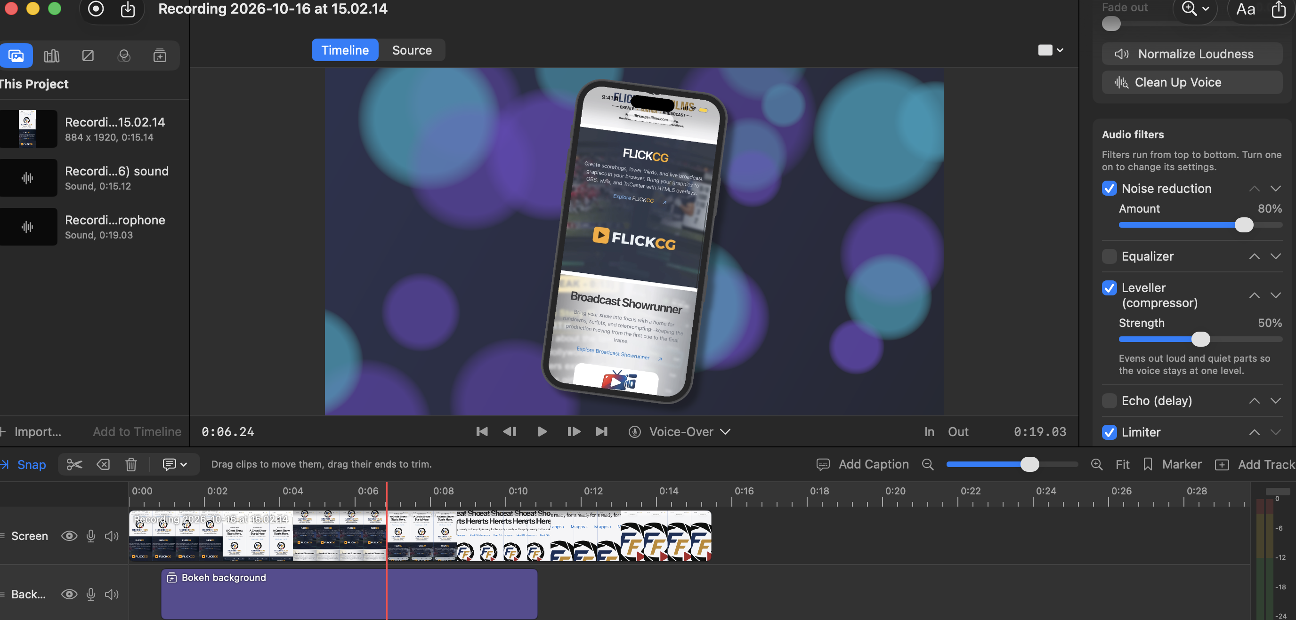Switch to the Source tab
This screenshot has height=620, width=1296.
(x=412, y=50)
